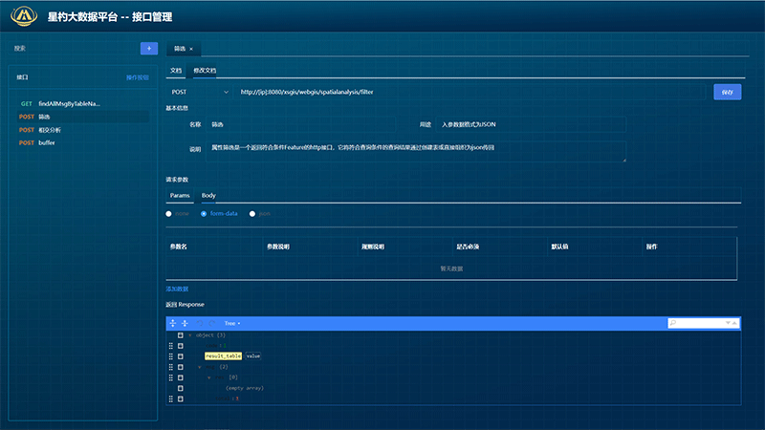765x430 pixels.
Task: Open the POST request method dropdown
Action: (x=199, y=92)
